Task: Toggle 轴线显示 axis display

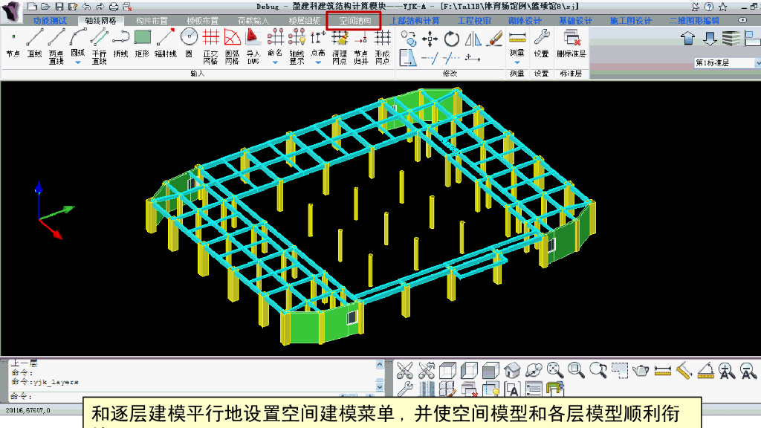Action: tap(297, 43)
